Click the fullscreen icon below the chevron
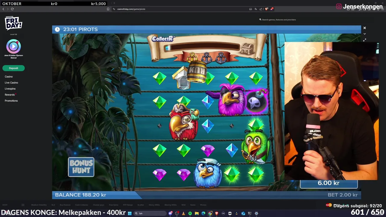Image resolution: width=386 pixels, height=217 pixels. 365,40
